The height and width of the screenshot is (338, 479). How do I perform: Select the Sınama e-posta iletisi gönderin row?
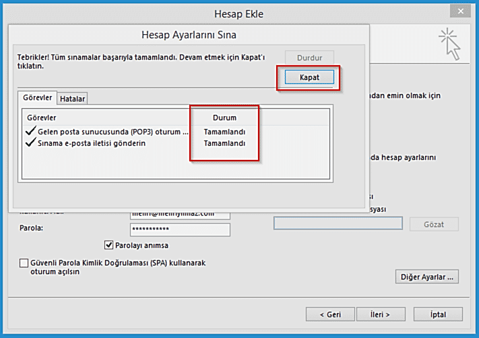[176, 143]
